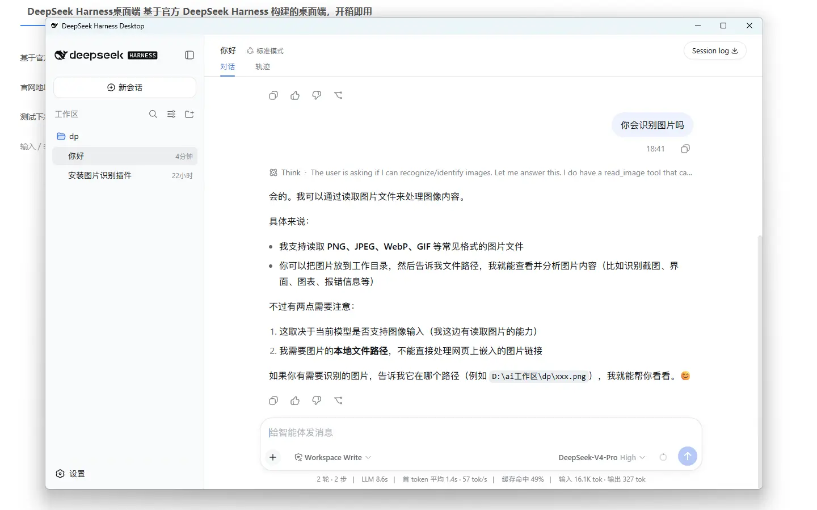Viewport: 817px width, 510px height.
Task: Add attachment with the plus button
Action: click(x=273, y=457)
